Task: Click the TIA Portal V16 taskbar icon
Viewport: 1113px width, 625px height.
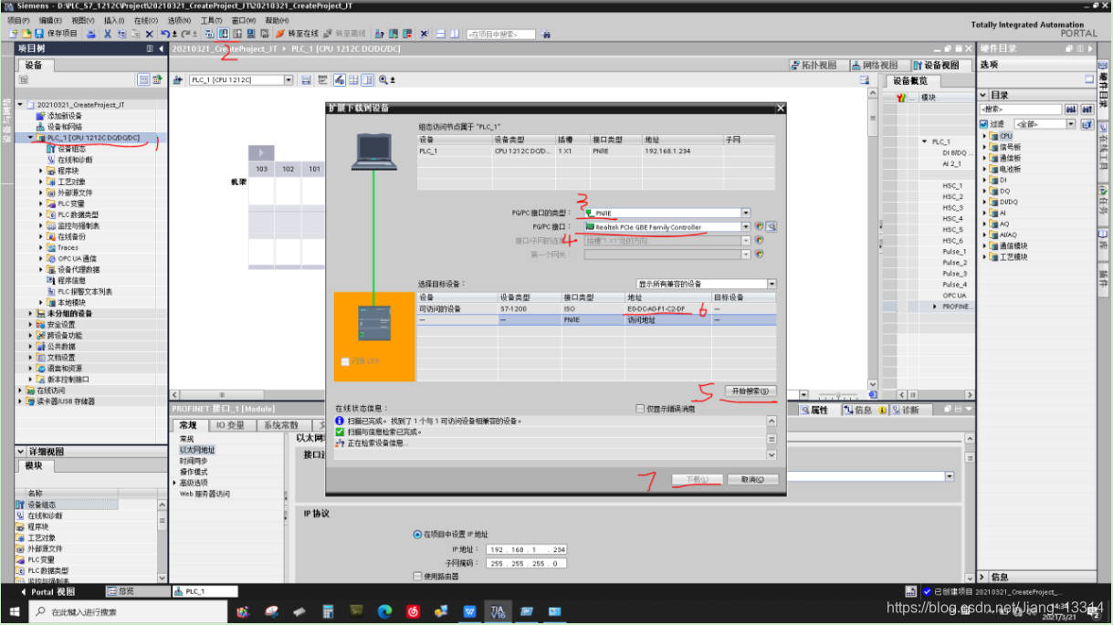Action: tap(498, 610)
